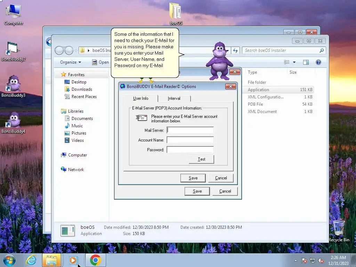The image size is (356, 267).
Task: Open Internet Explorer from the taskbar
Action: 31,260
